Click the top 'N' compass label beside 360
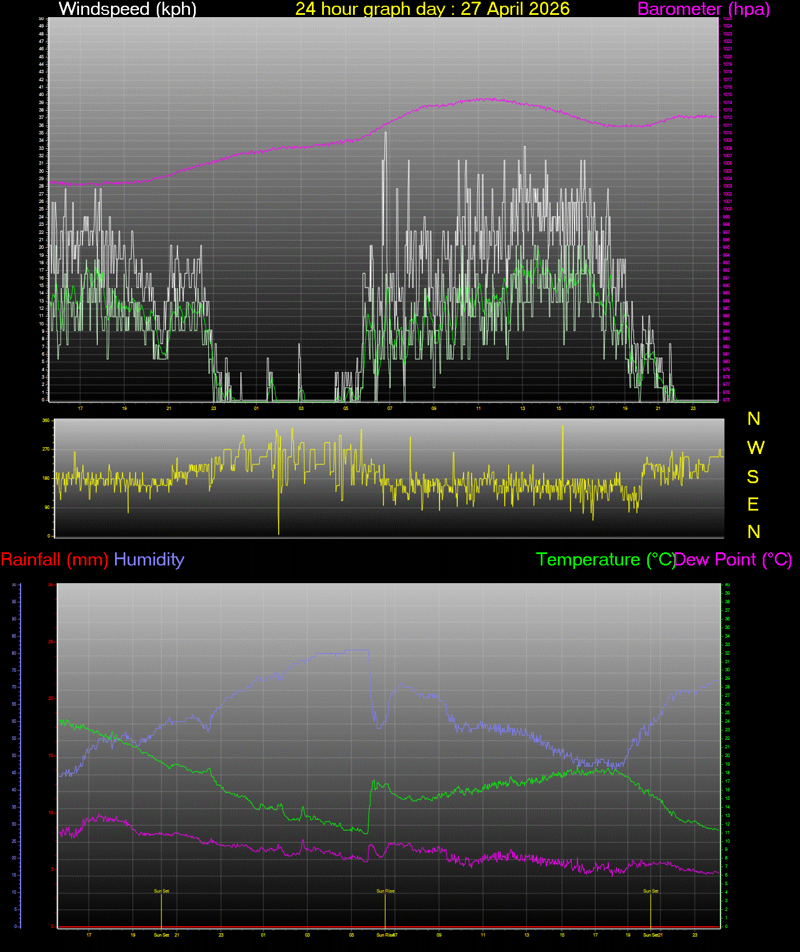 tap(754, 419)
